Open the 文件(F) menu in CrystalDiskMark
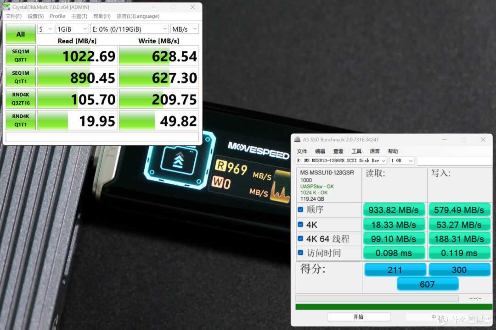This screenshot has width=496, height=330. point(13,16)
